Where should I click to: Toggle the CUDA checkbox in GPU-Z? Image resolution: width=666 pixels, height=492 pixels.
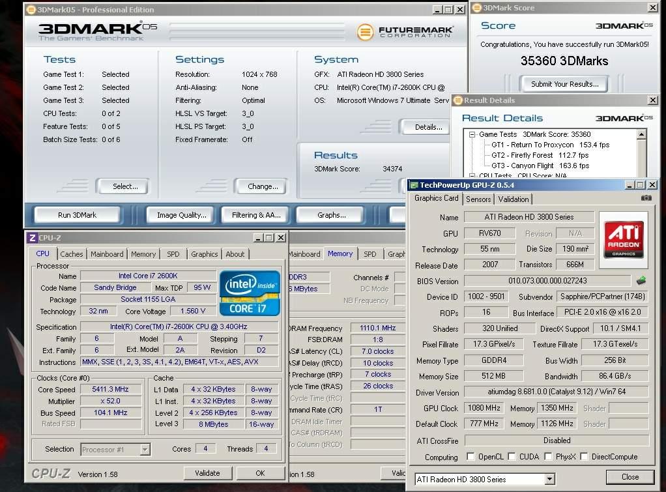512,456
